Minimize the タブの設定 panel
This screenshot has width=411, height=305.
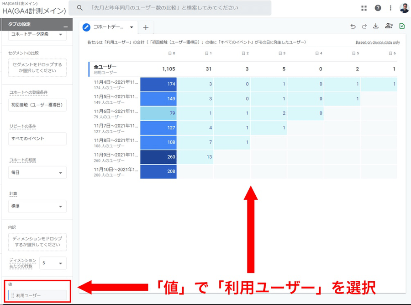click(65, 25)
